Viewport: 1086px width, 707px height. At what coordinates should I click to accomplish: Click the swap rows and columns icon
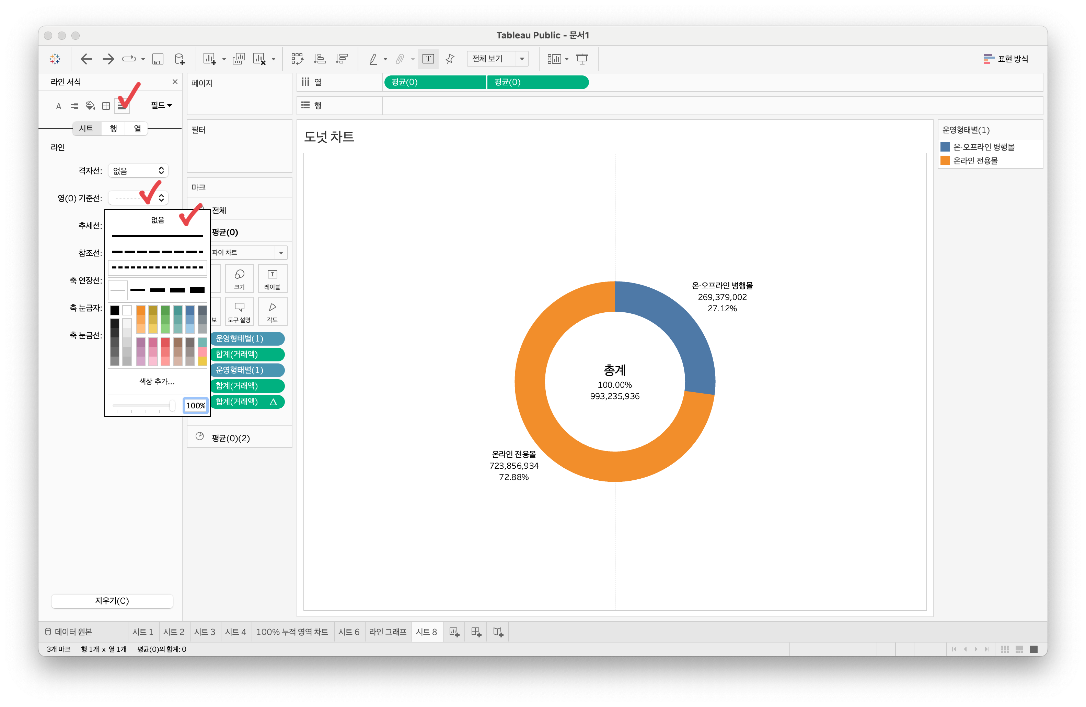pyautogui.click(x=297, y=59)
